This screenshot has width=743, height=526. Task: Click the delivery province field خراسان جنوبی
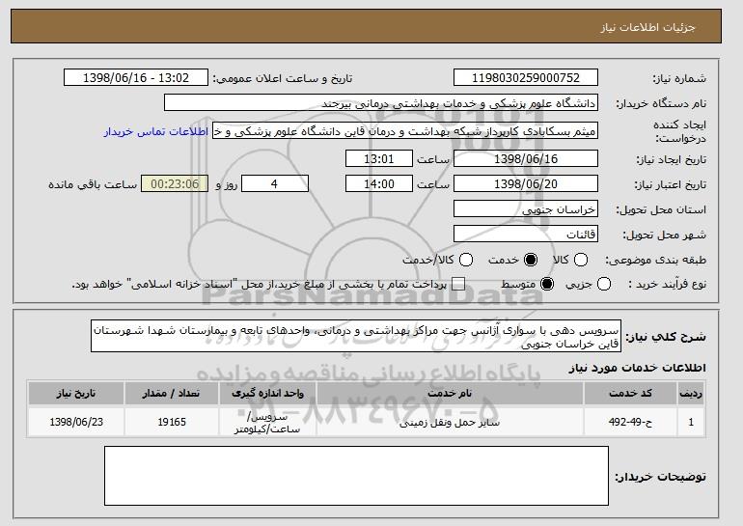(526, 209)
